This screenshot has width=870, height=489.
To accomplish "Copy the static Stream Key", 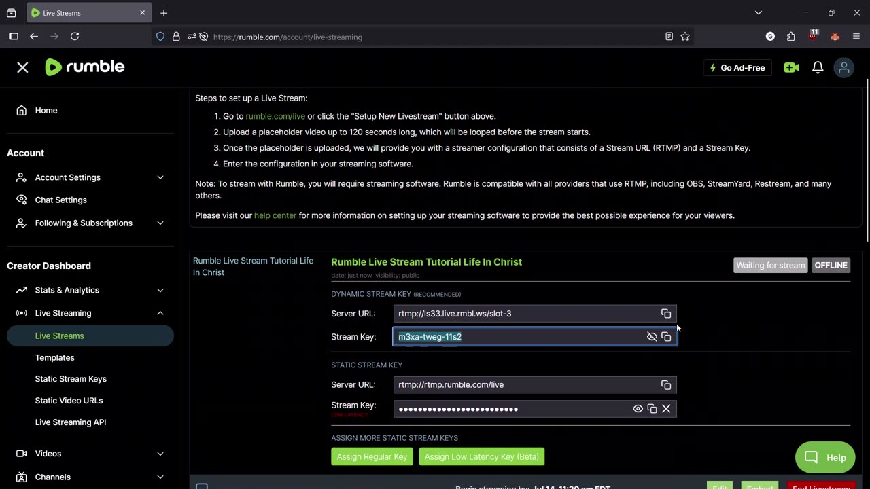I will (x=652, y=409).
